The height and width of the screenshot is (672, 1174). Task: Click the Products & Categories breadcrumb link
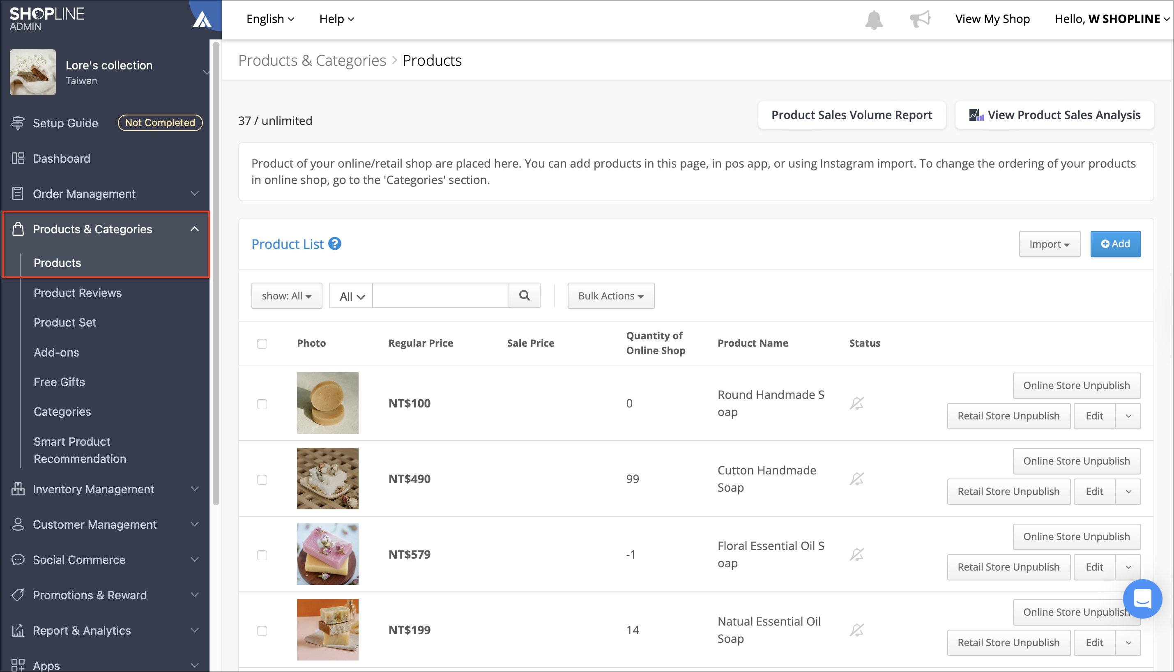[312, 60]
